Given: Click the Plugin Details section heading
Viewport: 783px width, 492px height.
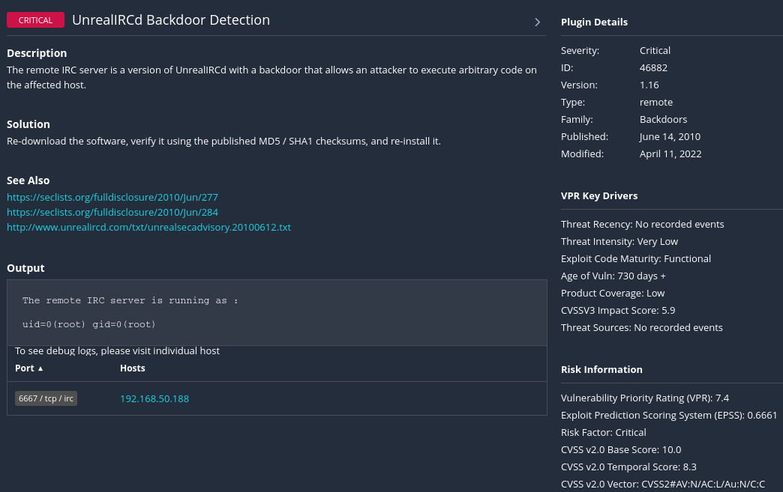Looking at the screenshot, I should coord(594,22).
